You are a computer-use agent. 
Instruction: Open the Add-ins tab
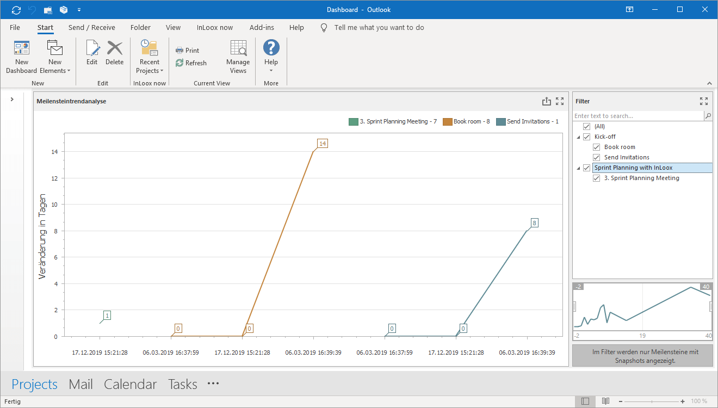click(262, 27)
